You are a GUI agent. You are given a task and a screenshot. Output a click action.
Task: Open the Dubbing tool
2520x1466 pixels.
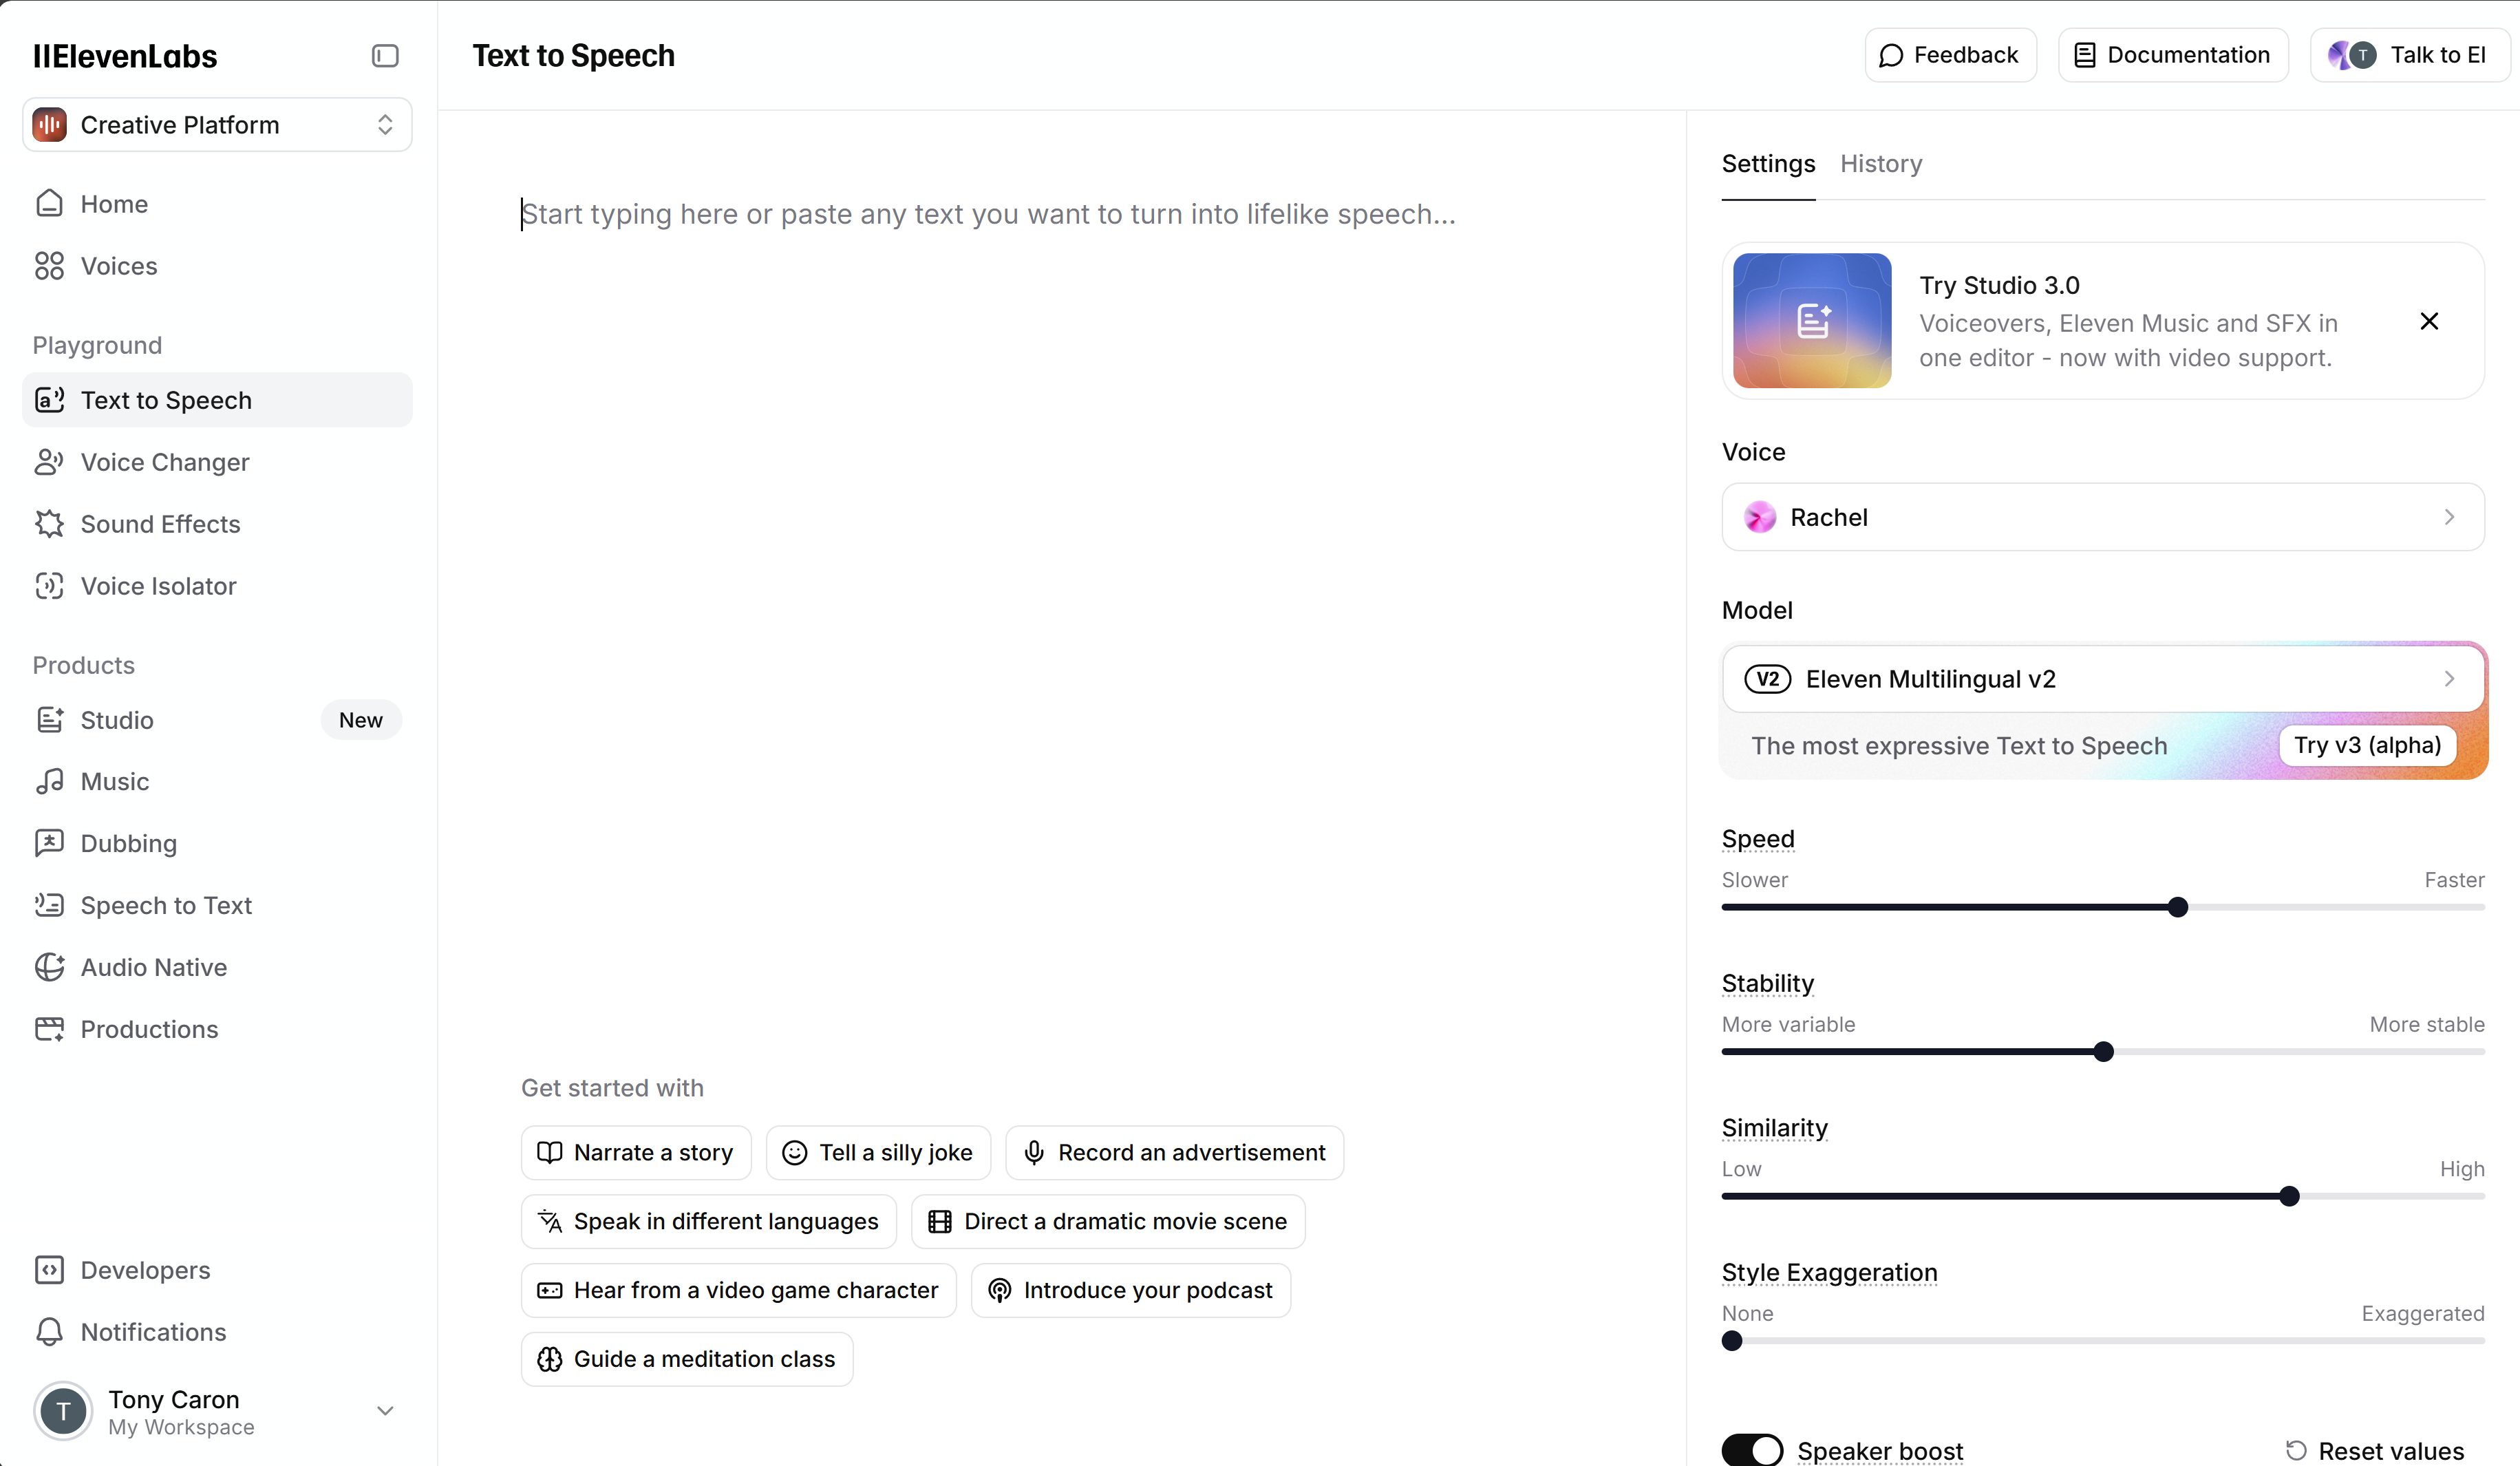pyautogui.click(x=128, y=843)
